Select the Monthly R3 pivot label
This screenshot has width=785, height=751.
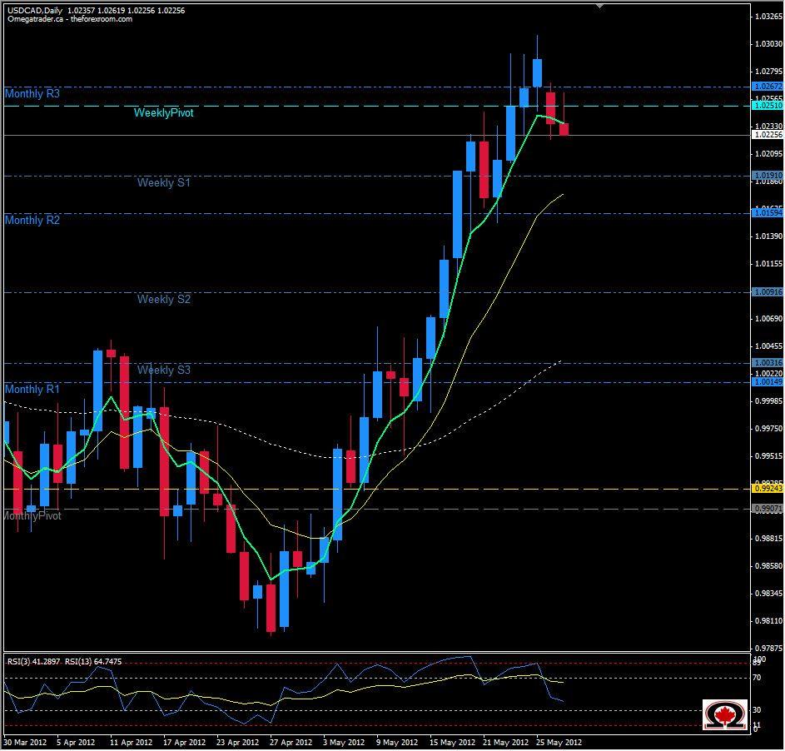click(x=31, y=94)
